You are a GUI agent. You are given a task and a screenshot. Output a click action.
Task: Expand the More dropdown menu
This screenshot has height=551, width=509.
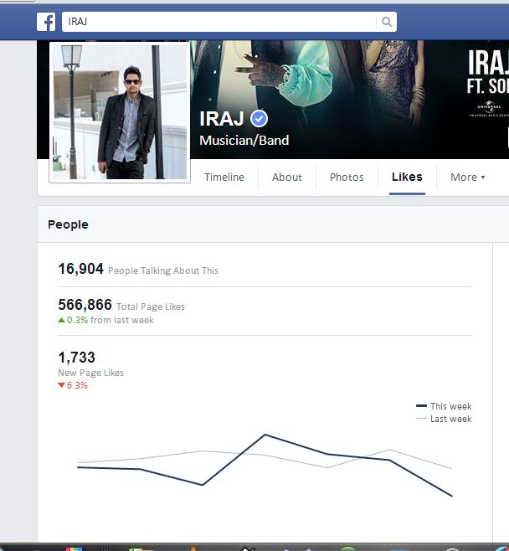[x=467, y=178]
